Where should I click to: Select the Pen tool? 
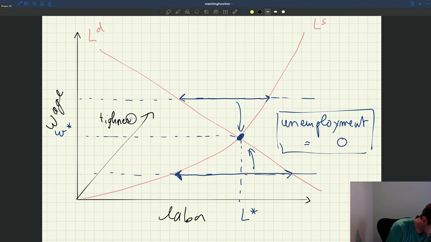coord(159,12)
